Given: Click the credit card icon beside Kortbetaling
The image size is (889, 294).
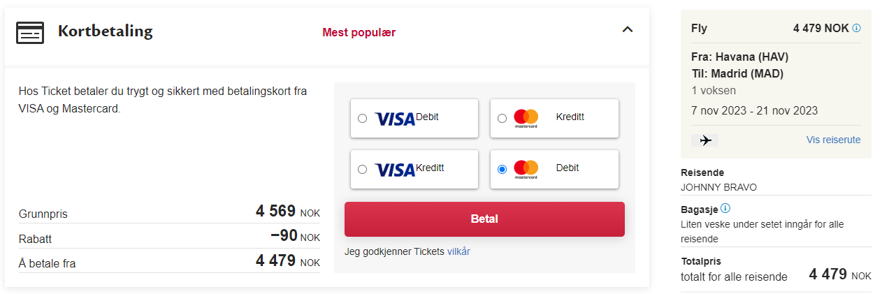Looking at the screenshot, I should [30, 32].
